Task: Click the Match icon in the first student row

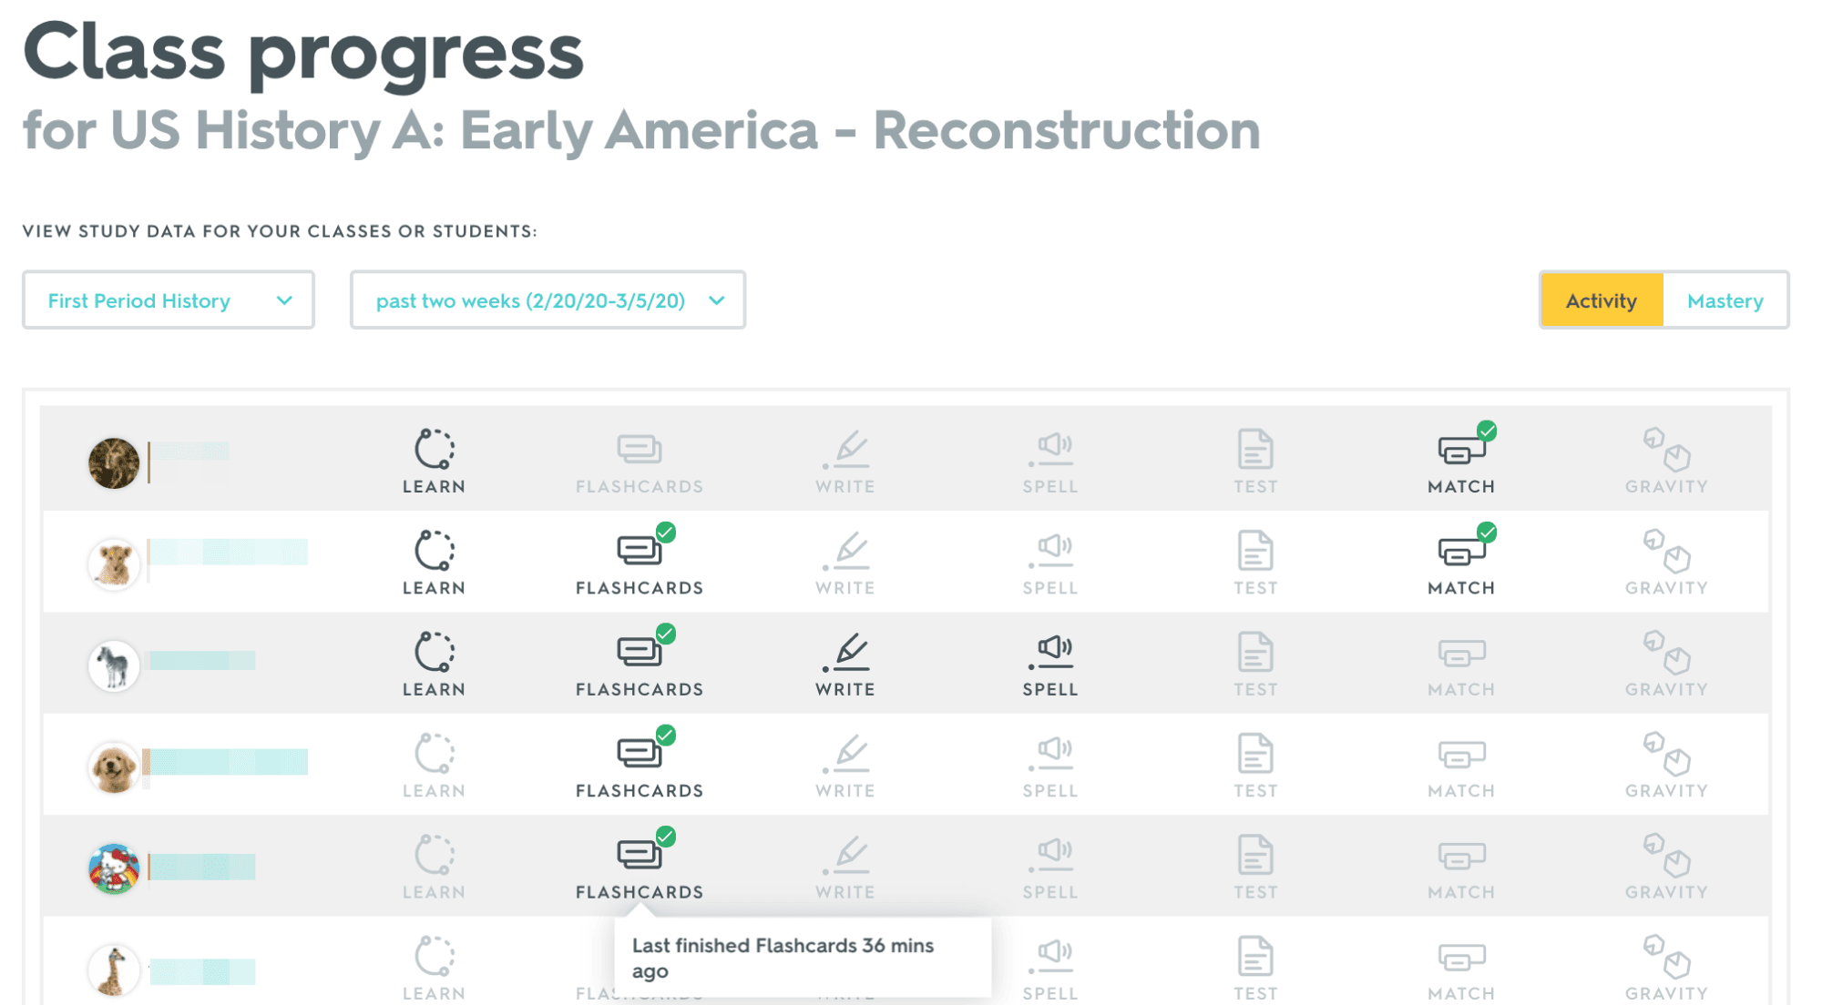Action: click(x=1460, y=450)
